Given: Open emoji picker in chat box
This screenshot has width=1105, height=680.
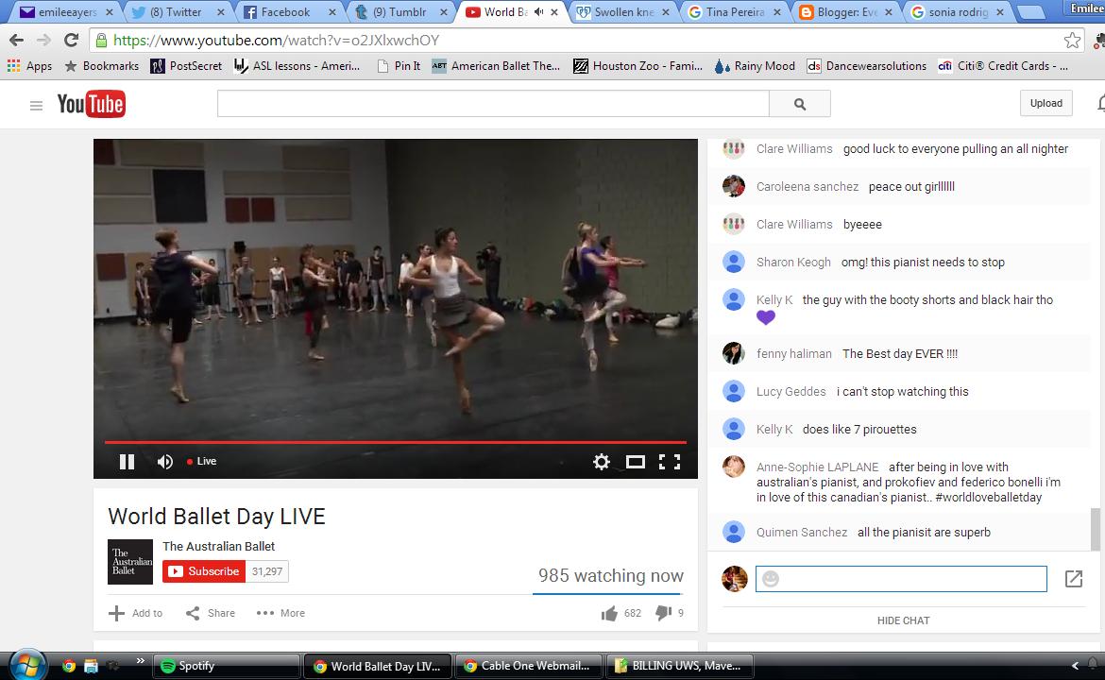Looking at the screenshot, I should 771,578.
